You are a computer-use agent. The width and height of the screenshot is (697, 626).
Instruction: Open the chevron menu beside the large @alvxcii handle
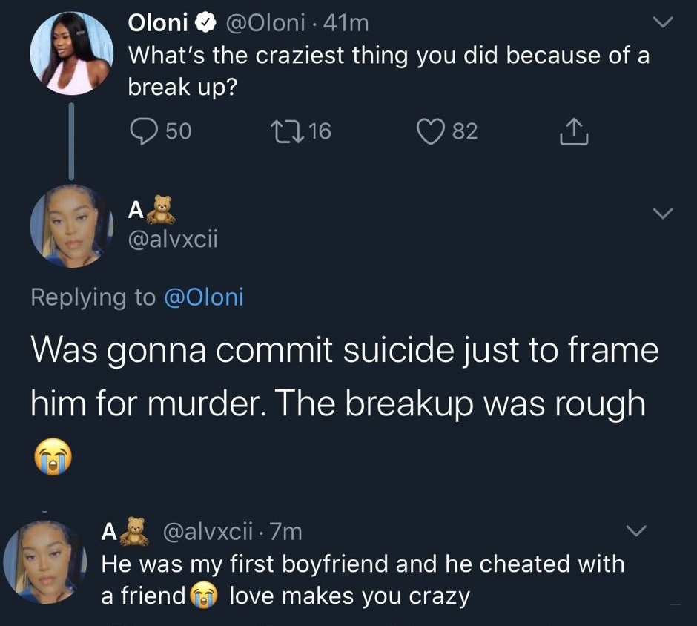(x=663, y=214)
